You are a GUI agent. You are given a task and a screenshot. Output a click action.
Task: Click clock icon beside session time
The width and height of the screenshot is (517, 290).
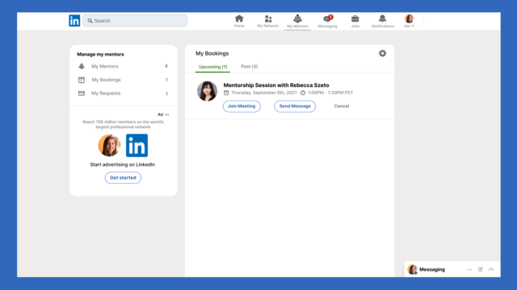(x=303, y=93)
